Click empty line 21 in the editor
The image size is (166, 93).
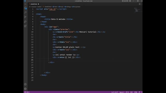[x=84, y=60]
